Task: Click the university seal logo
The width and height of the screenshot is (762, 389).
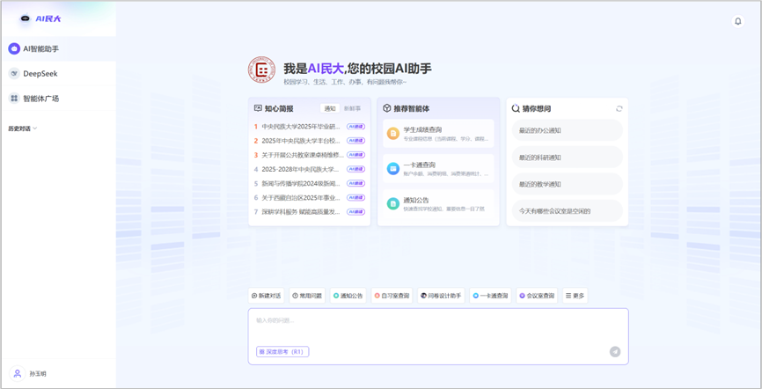Action: click(x=261, y=70)
